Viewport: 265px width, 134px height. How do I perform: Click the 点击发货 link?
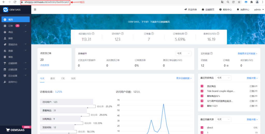[45, 65]
